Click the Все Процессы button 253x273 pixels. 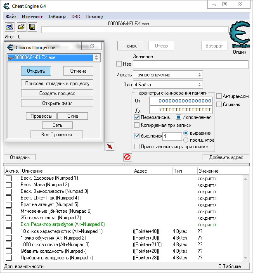tap(57, 135)
